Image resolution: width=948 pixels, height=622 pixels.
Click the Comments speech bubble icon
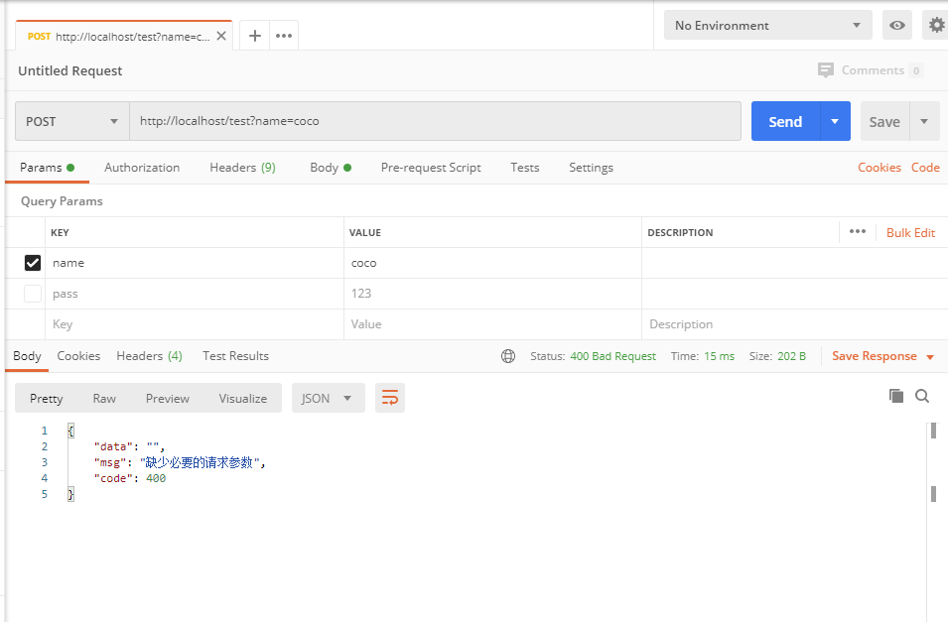[825, 70]
